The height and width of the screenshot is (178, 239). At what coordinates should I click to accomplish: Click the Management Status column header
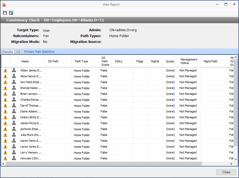(x=188, y=61)
